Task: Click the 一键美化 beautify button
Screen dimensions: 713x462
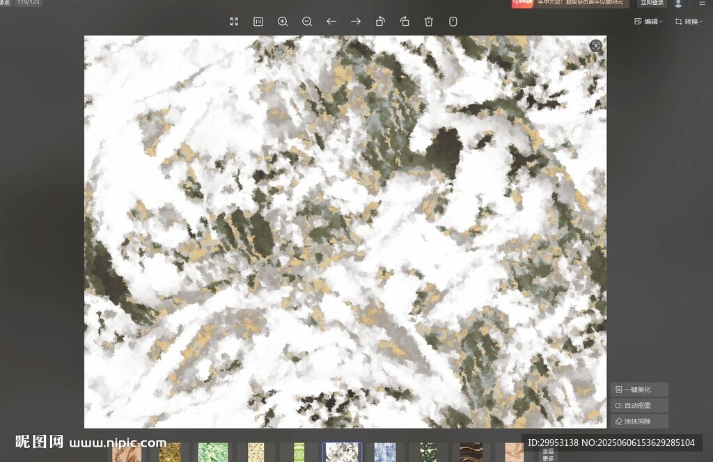Action: click(x=639, y=390)
